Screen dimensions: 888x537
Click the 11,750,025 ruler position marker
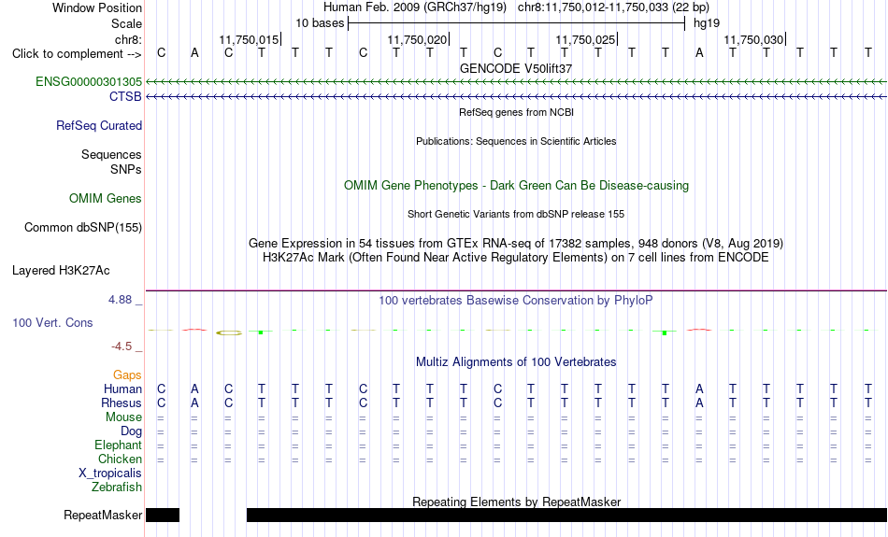tap(586, 39)
